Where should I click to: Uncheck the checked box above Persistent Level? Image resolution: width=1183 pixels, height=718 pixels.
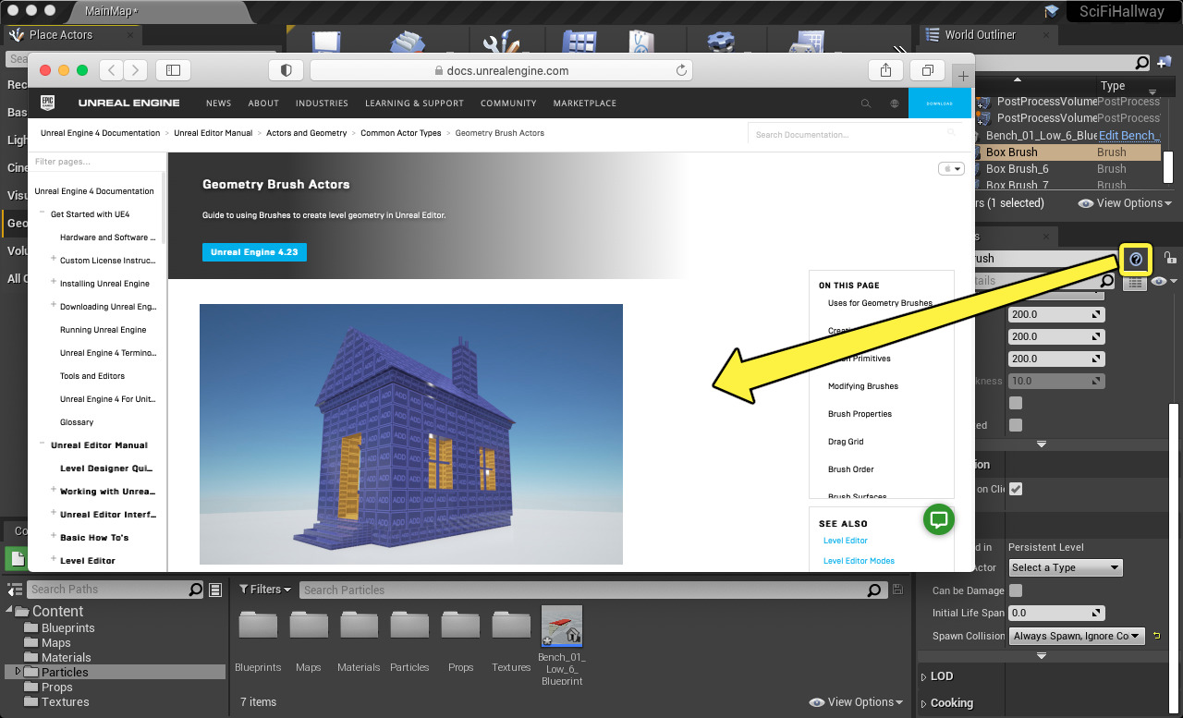1016,489
